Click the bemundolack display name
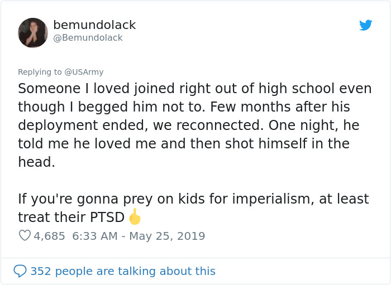 [x=94, y=25]
